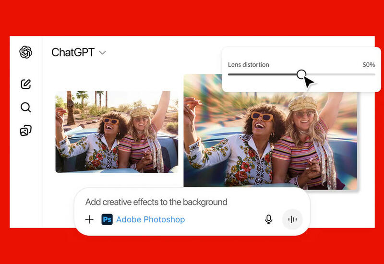Open the image library icon in sidebar

click(26, 130)
